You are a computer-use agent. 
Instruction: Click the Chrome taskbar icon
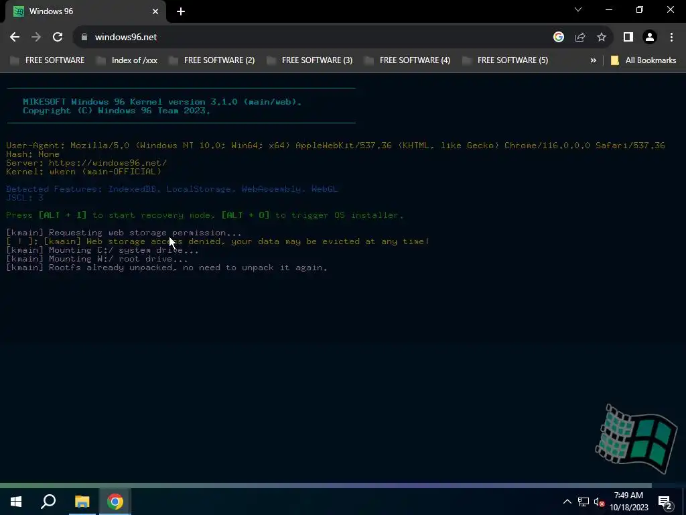point(115,502)
